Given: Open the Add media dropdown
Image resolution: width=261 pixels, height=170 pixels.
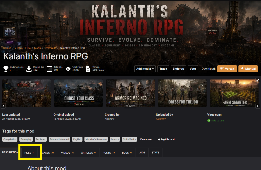Looking at the screenshot, I should (145, 69).
